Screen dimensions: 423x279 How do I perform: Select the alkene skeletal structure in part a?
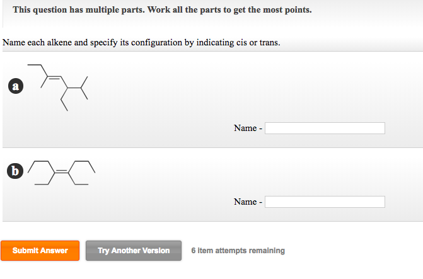[x=58, y=88]
